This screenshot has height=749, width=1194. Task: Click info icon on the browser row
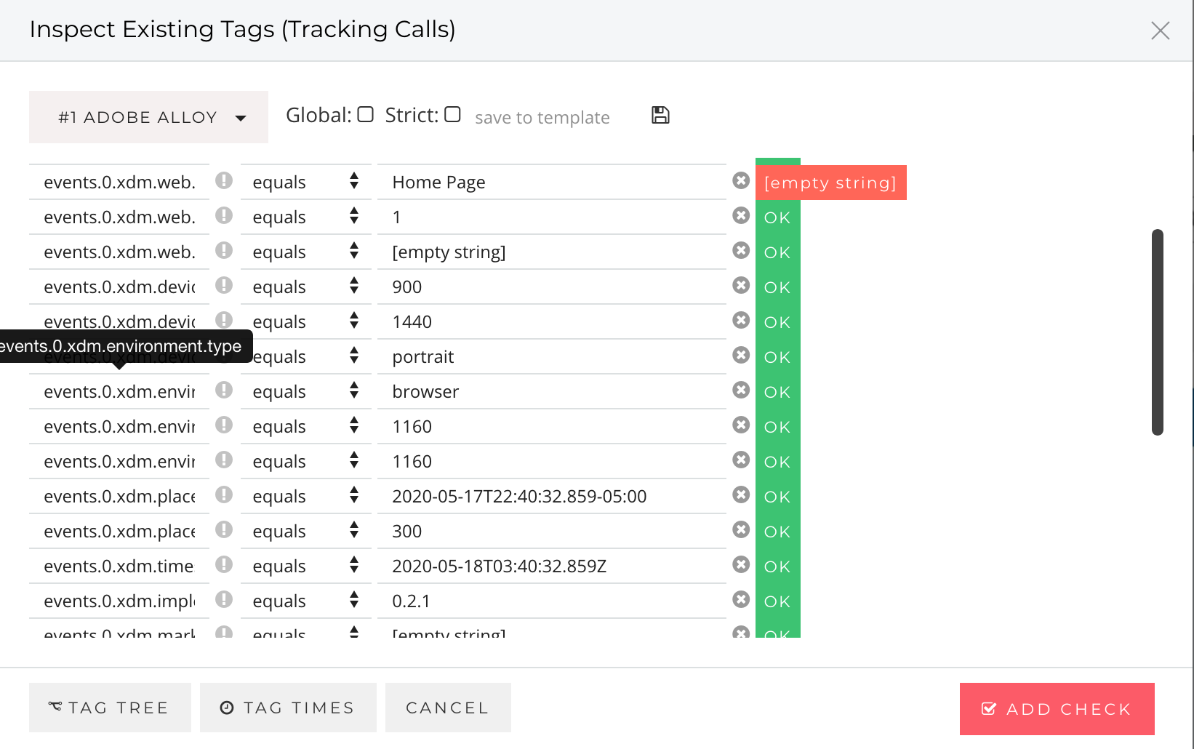[x=224, y=390]
